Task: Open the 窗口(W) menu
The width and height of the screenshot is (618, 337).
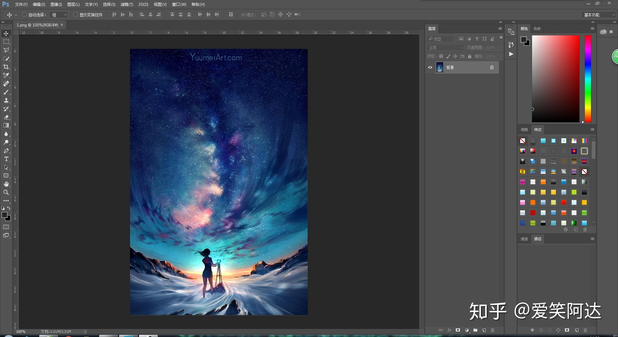Action: pos(179,5)
